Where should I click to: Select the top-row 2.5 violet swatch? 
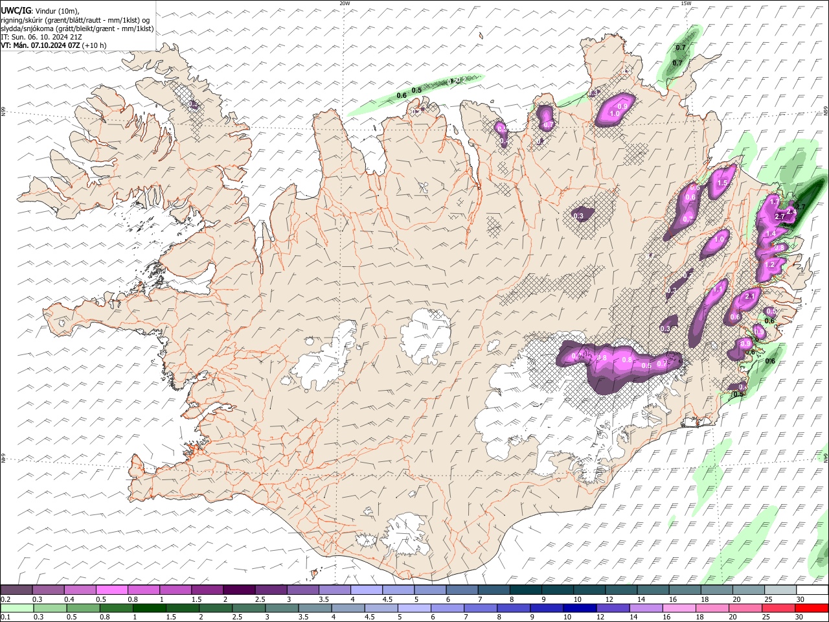tap(271, 590)
